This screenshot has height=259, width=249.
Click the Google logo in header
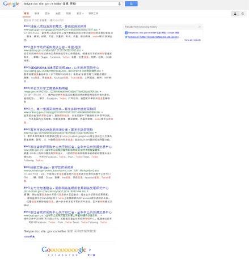[x=11, y=4]
